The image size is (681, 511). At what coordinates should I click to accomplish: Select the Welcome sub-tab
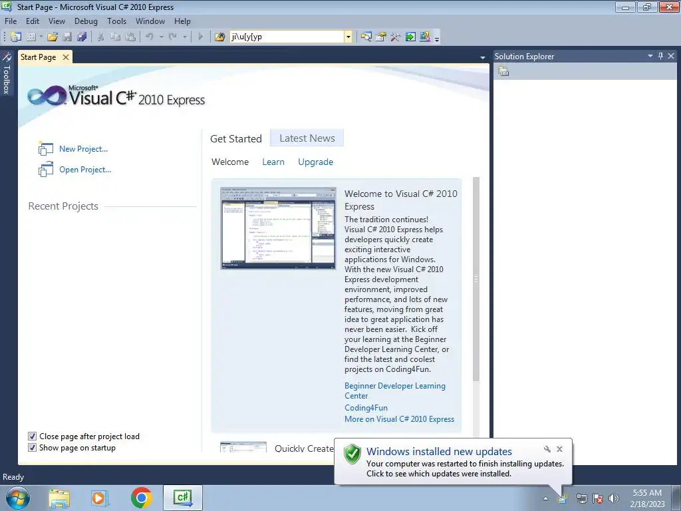click(x=230, y=162)
